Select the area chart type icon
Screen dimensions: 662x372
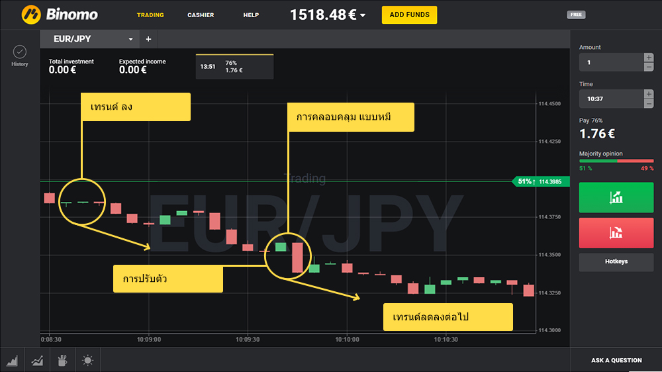coord(13,360)
